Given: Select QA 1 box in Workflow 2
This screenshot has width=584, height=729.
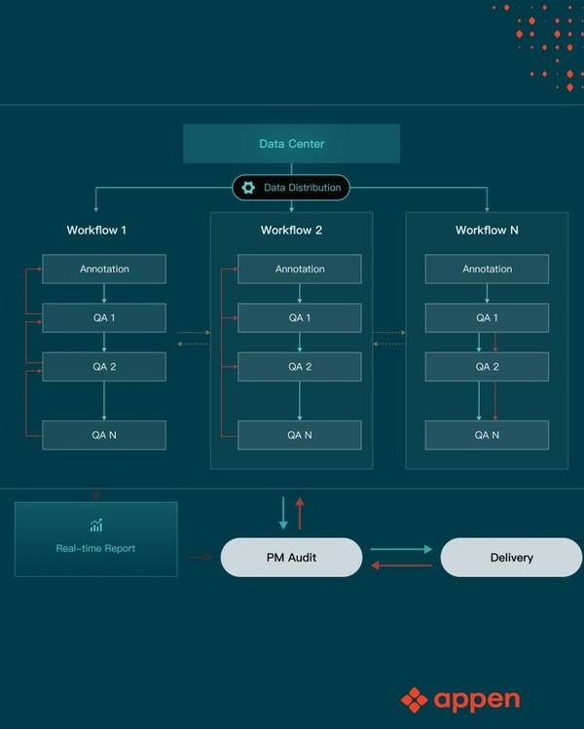Looking at the screenshot, I should pos(300,317).
